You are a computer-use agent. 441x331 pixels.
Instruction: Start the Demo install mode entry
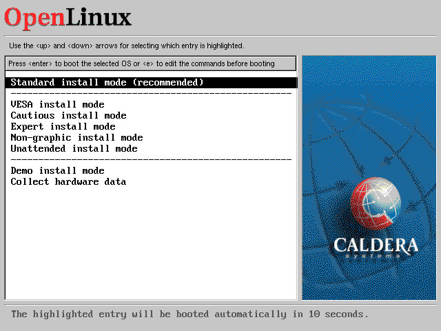(x=57, y=171)
